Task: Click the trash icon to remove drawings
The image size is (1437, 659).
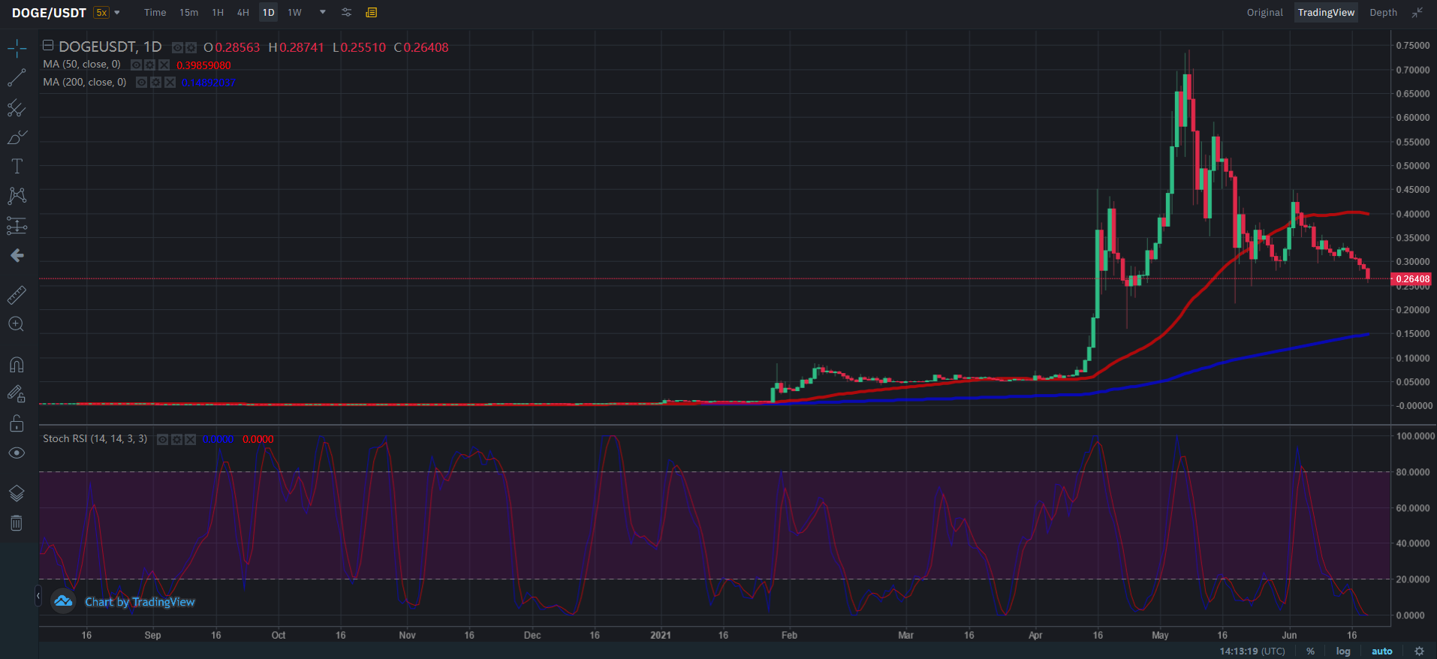Action: tap(17, 523)
